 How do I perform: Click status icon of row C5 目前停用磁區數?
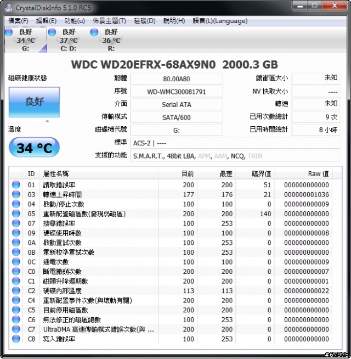(16, 310)
